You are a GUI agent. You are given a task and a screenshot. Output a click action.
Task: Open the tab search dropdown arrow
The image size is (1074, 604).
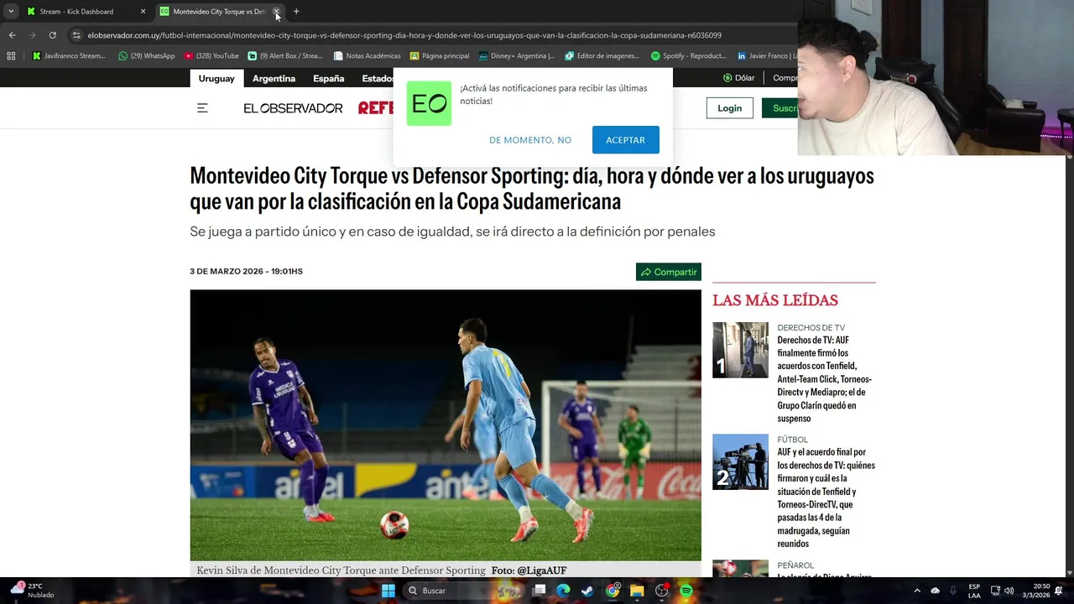pyautogui.click(x=11, y=12)
